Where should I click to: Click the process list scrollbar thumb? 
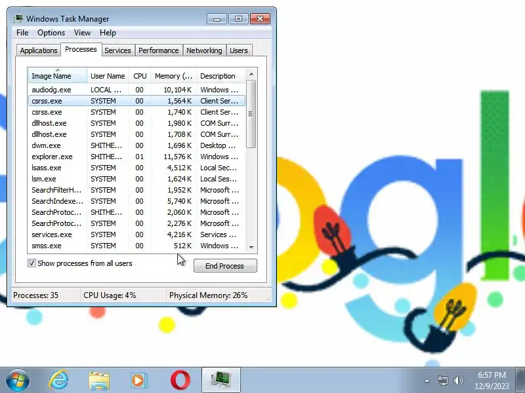(x=251, y=113)
